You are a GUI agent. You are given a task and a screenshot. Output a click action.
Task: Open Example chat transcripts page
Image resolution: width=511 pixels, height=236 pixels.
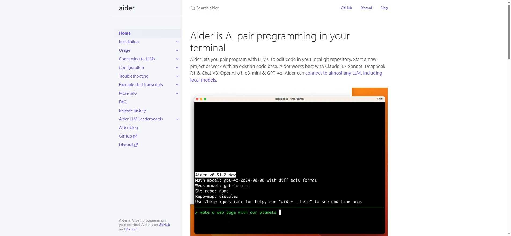pyautogui.click(x=141, y=85)
